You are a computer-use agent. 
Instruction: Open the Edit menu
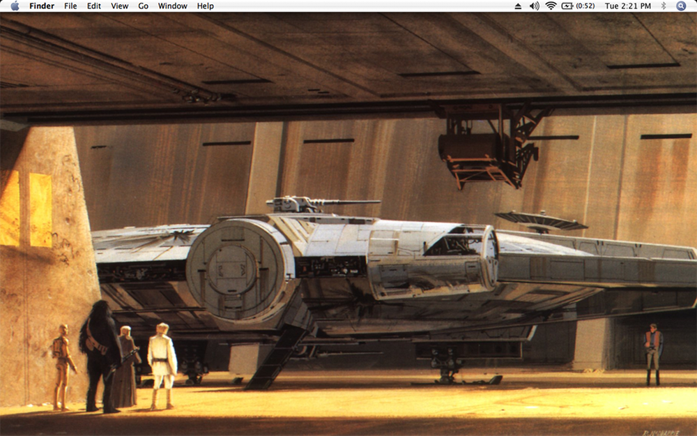pyautogui.click(x=94, y=6)
